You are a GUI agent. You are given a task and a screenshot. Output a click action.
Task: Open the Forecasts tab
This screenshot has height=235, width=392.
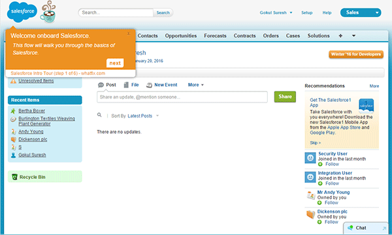(x=215, y=36)
